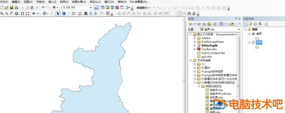This screenshot has height=113, width=285.
Task: Enable the 县界 layer checkbox
Action: click(254, 43)
